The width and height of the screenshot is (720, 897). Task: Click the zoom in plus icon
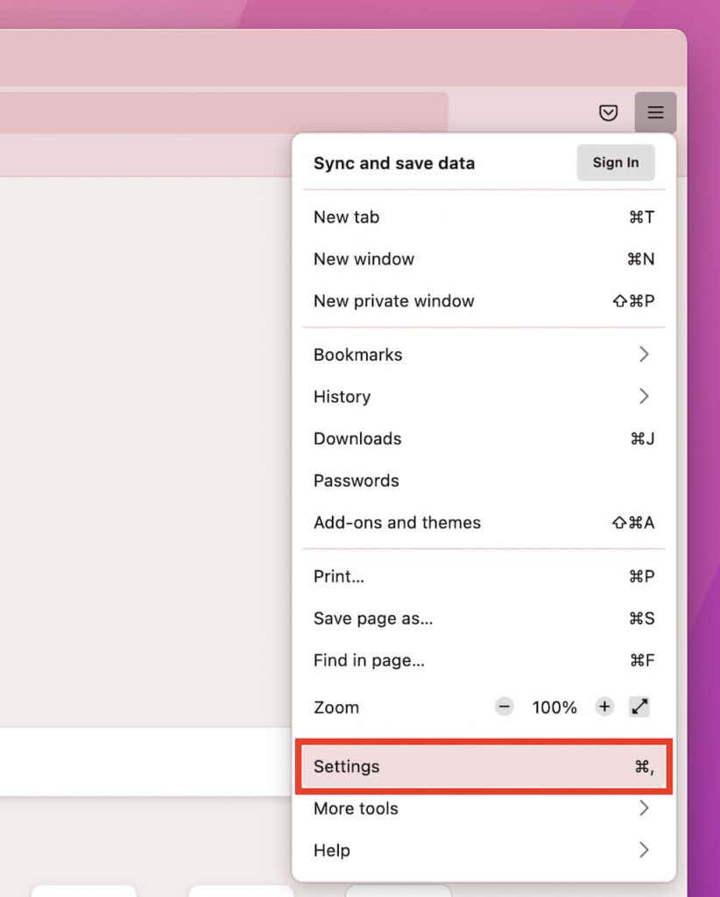coord(604,707)
